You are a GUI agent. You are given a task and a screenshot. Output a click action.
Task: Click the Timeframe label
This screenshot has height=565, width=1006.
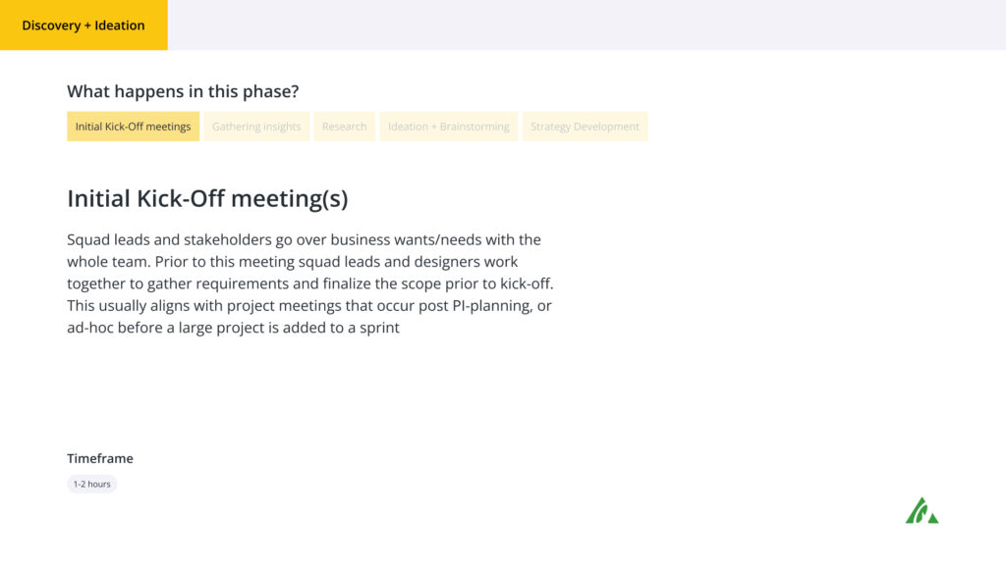click(100, 458)
